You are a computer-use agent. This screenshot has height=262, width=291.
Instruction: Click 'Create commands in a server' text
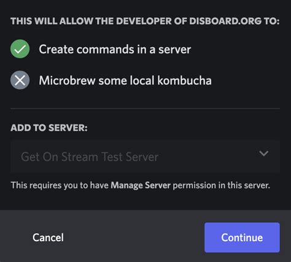115,49
